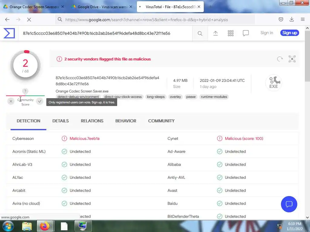Click the Orange Codec Screen Saver.exe file name
Screen dimensions: 310x232
(82, 91)
